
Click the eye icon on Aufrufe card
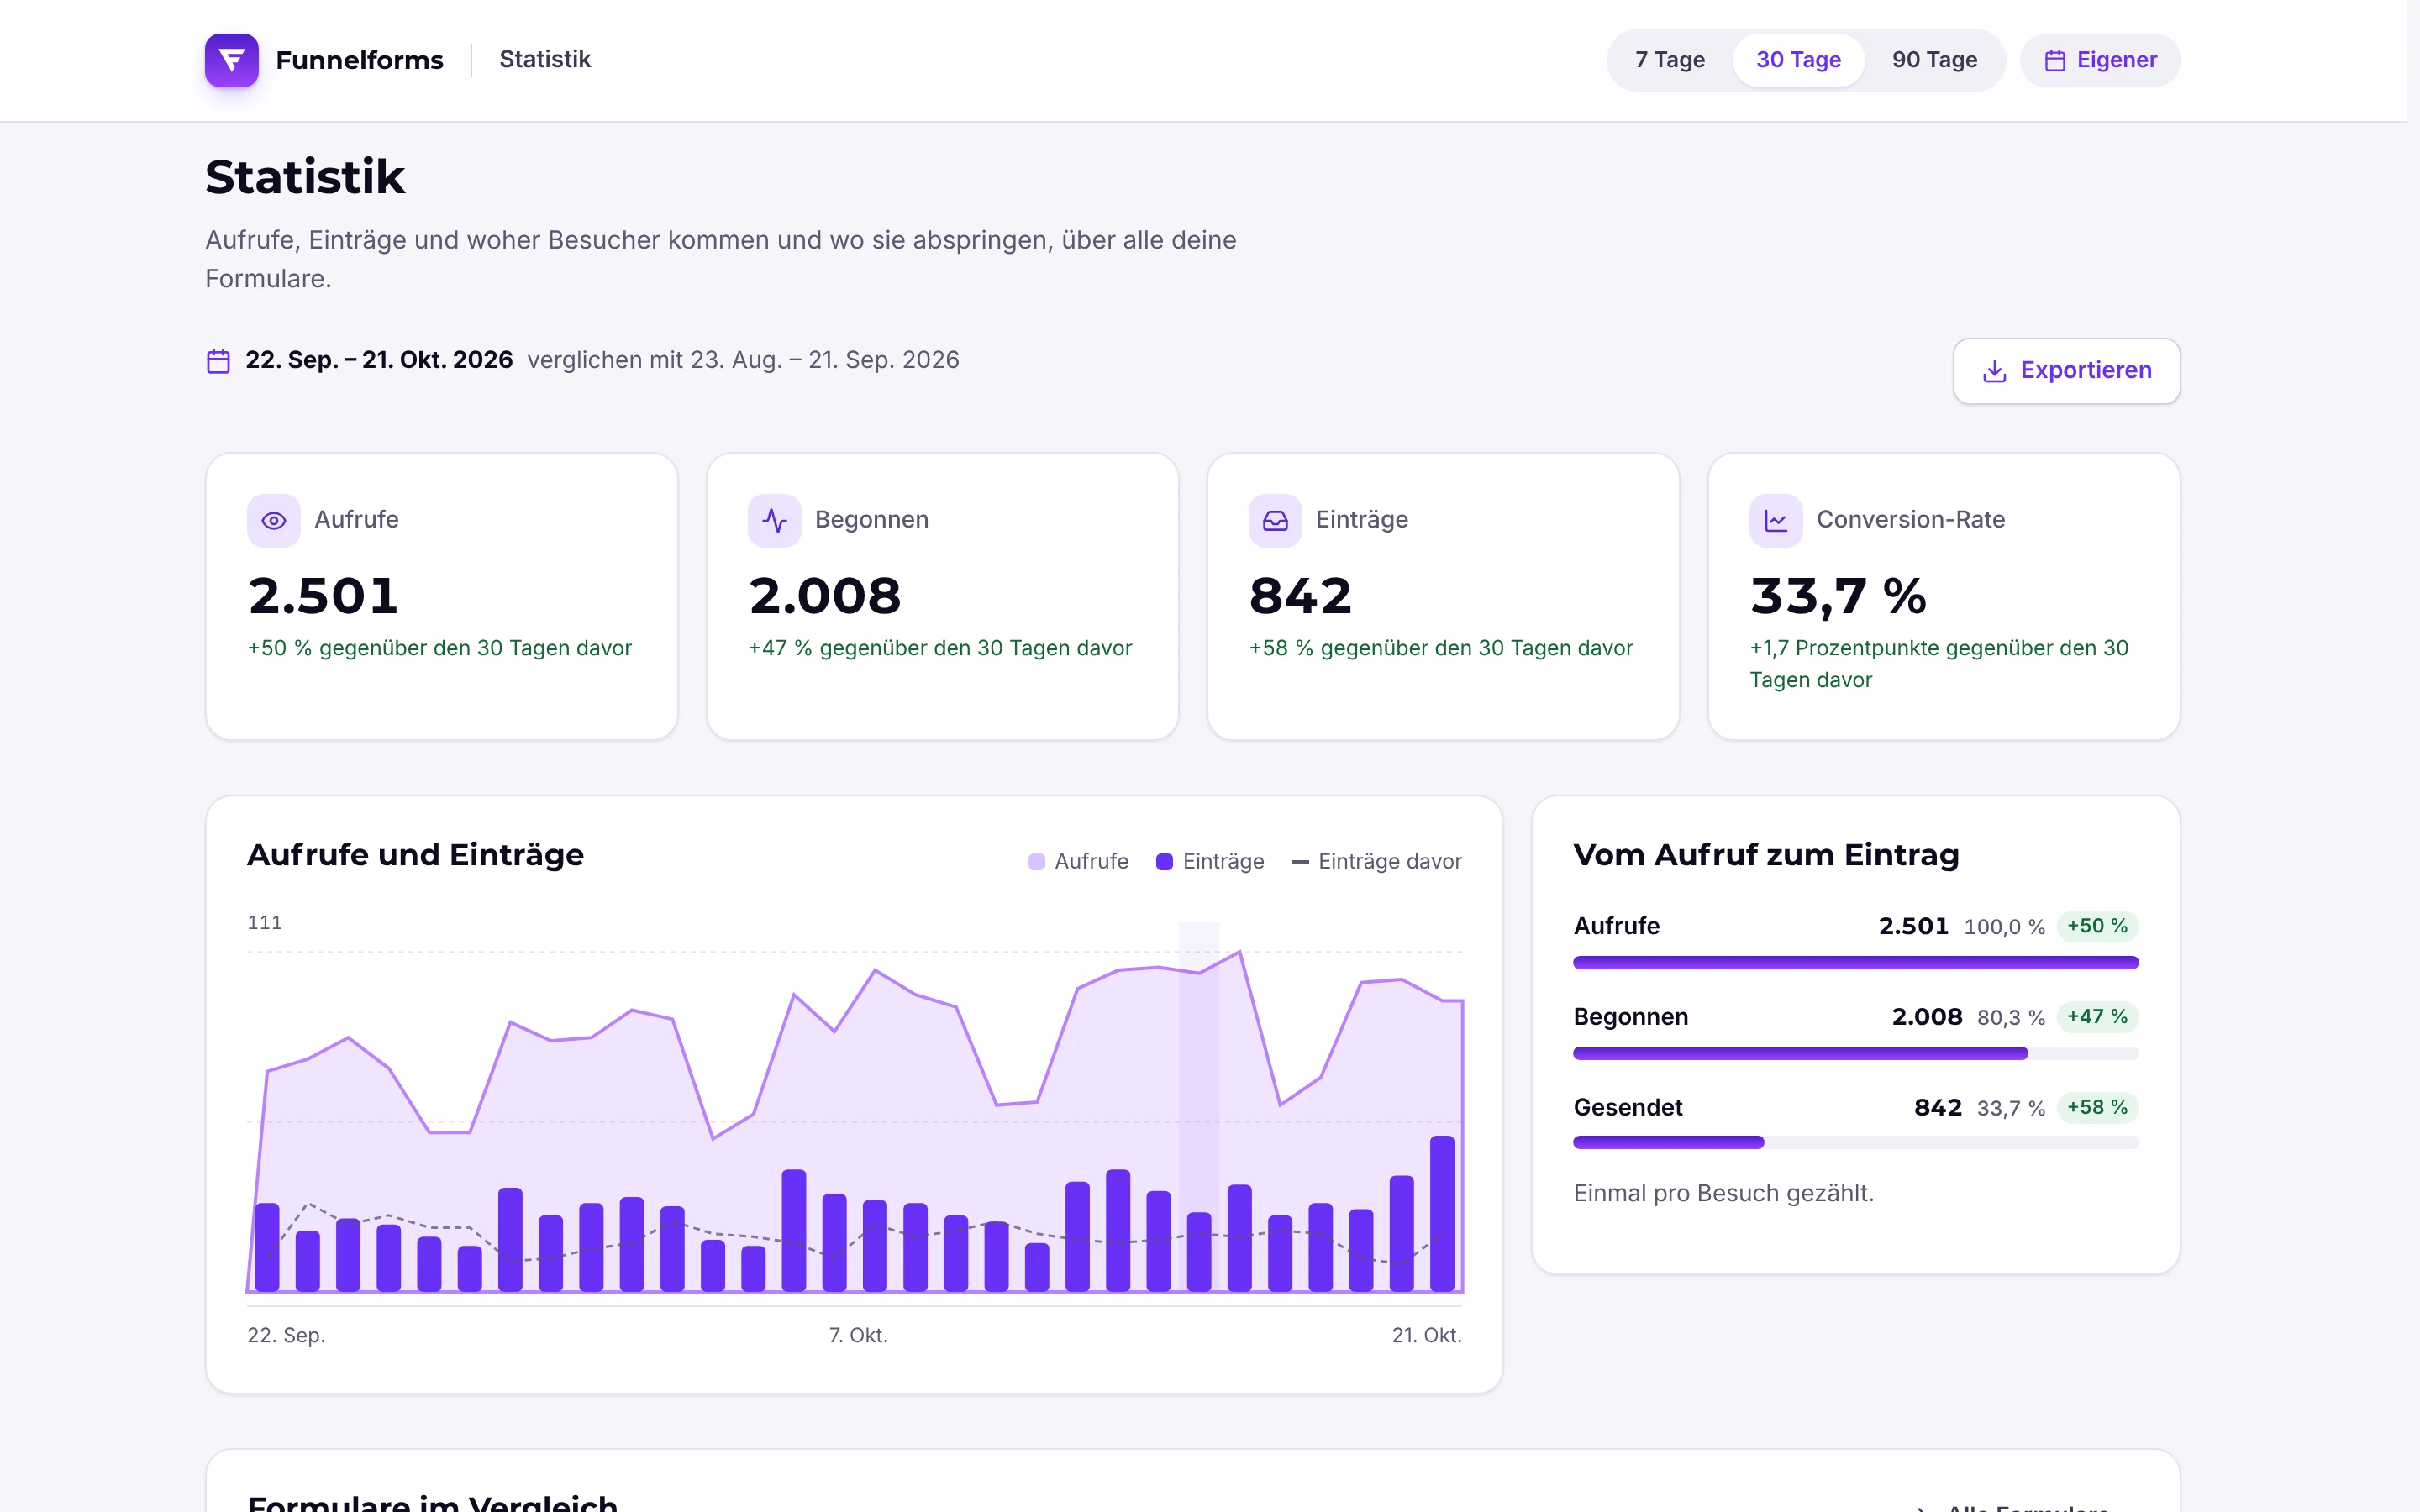(x=273, y=520)
